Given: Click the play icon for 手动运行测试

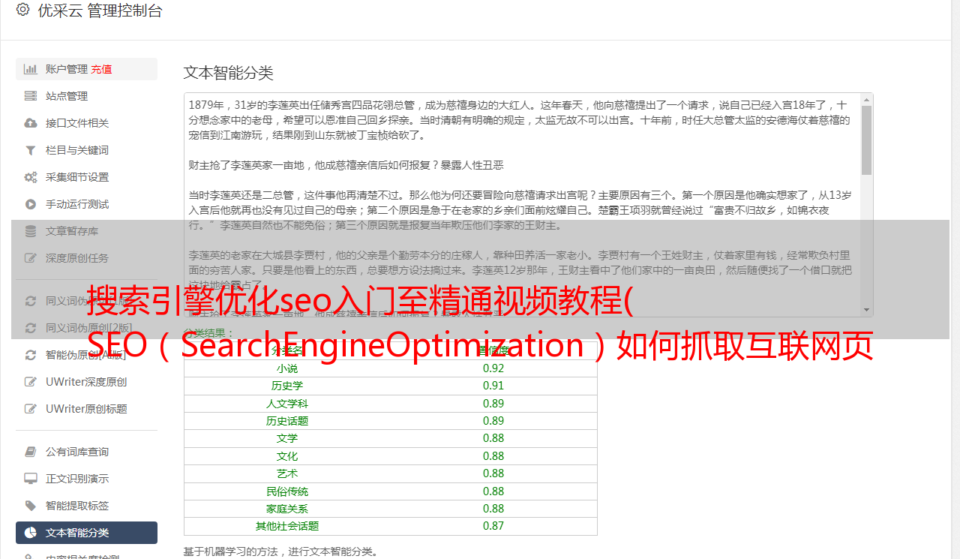Looking at the screenshot, I should (30, 204).
